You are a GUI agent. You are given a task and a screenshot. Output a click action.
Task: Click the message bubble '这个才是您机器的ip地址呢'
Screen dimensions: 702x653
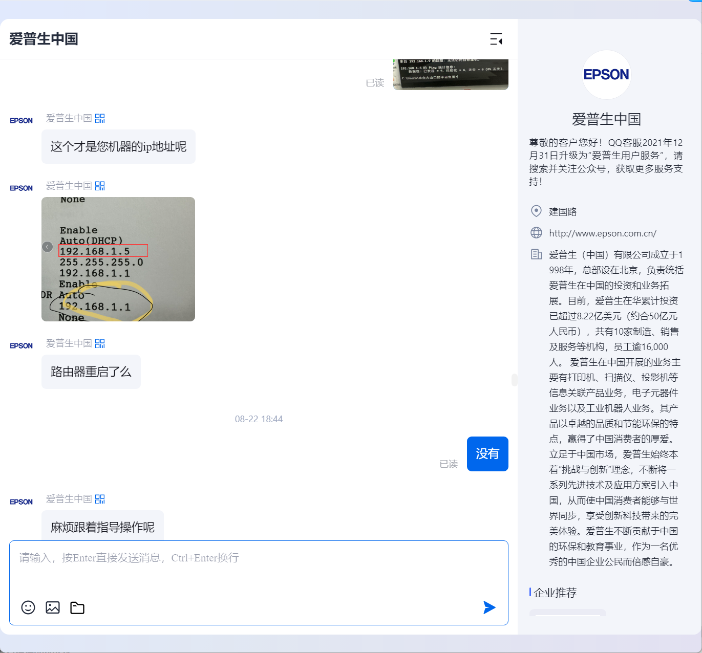118,147
